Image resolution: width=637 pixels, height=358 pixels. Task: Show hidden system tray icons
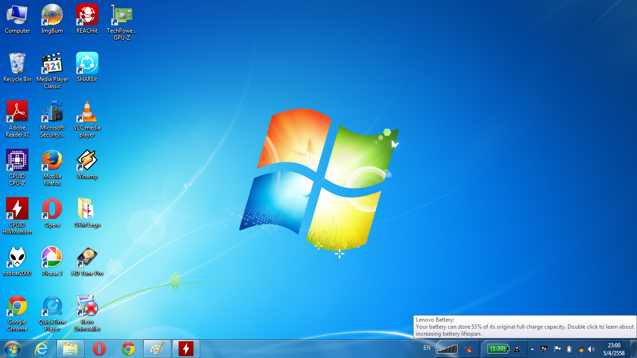532,349
